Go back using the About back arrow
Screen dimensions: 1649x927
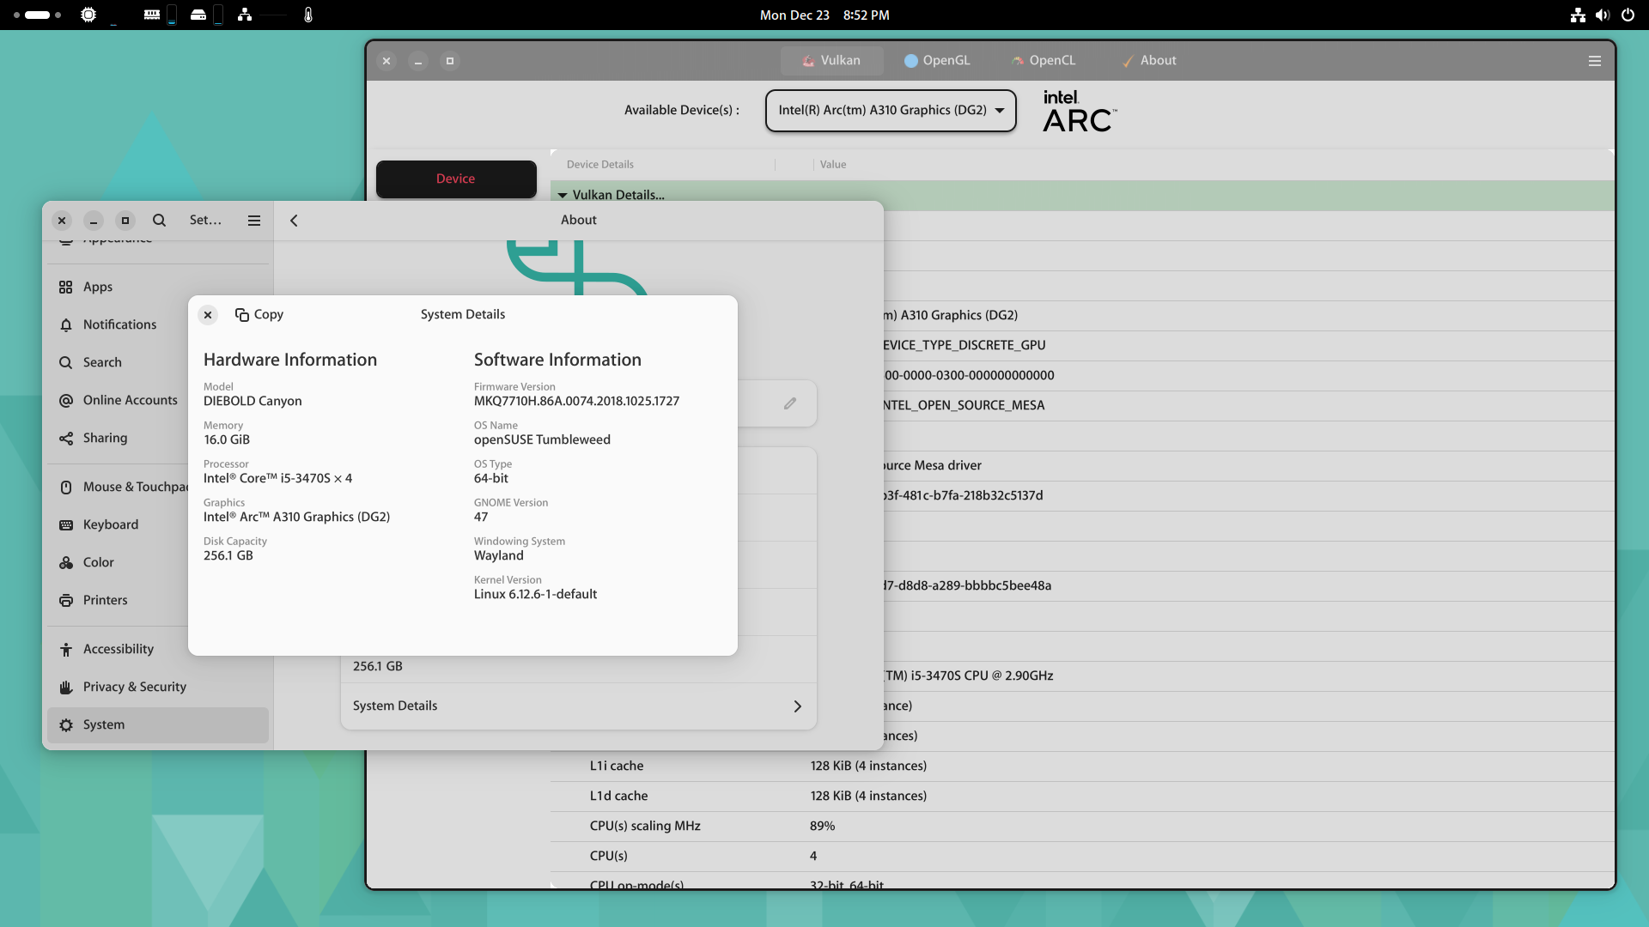(294, 221)
